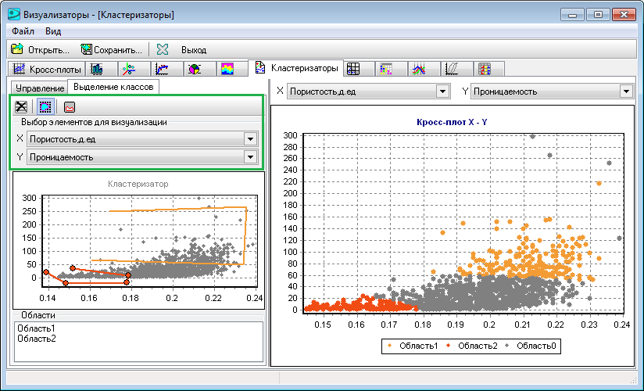
Task: Click the red freeform contour tool icon
Action: (70, 107)
